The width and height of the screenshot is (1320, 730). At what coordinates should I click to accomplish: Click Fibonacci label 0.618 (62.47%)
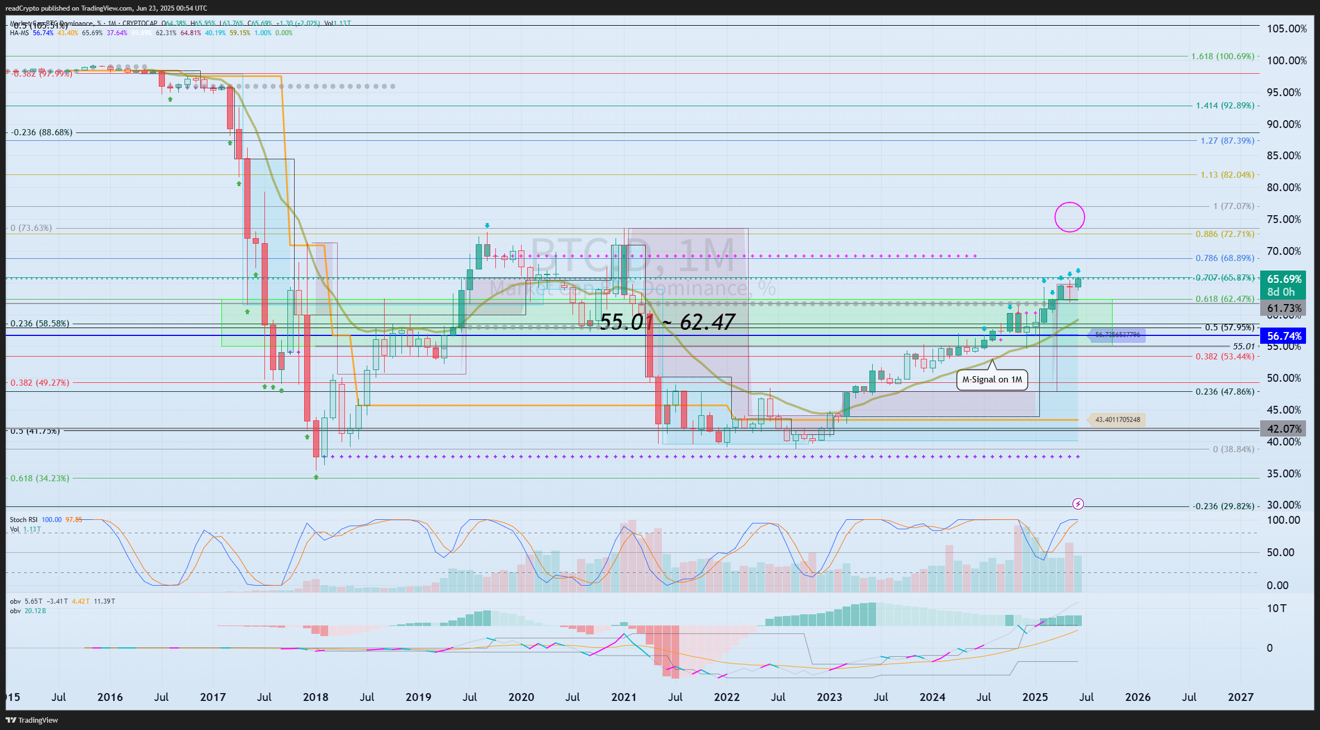click(1225, 299)
